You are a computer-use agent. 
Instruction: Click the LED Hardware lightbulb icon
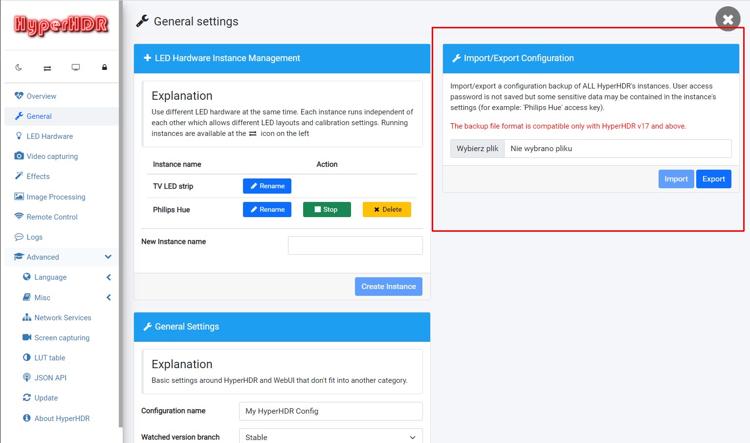click(19, 136)
